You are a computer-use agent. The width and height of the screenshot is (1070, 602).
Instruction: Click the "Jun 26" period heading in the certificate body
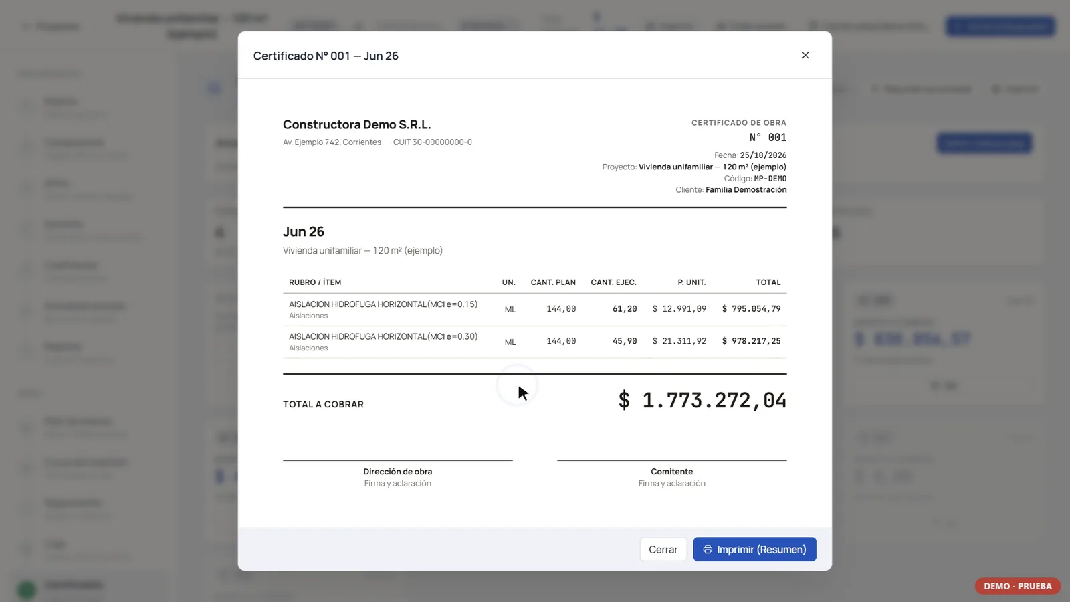pyautogui.click(x=304, y=232)
